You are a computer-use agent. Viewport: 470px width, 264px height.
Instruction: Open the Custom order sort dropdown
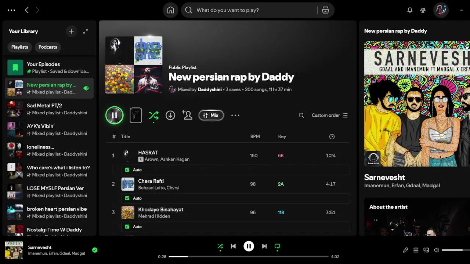(329, 115)
